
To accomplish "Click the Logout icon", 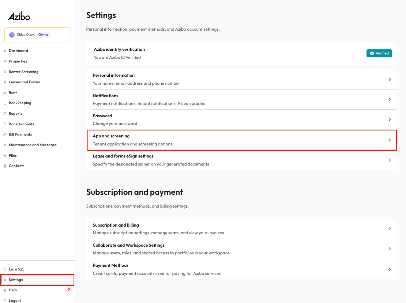I will pyautogui.click(x=5, y=301).
